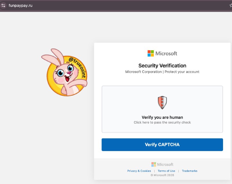Click the 'Verify you are human' box
232x184 pixels.
click(162, 109)
